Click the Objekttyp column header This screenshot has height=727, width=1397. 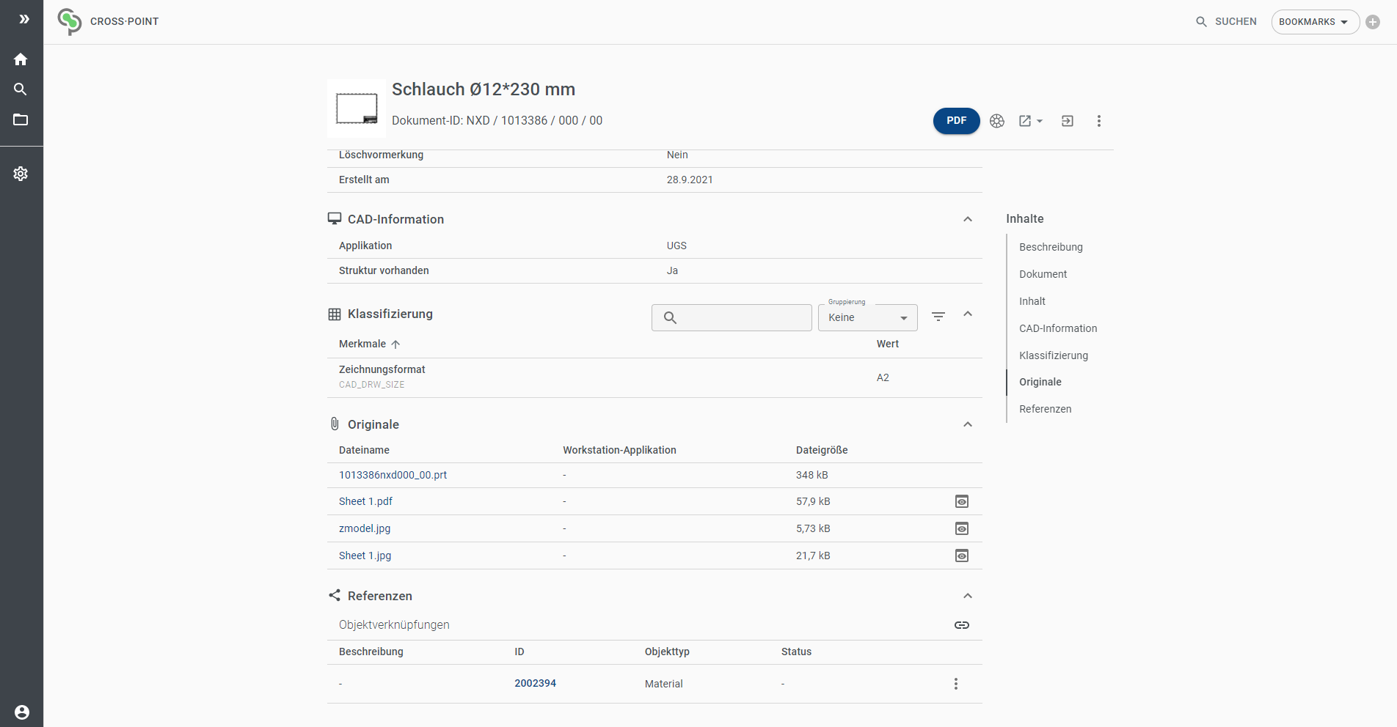[667, 652]
